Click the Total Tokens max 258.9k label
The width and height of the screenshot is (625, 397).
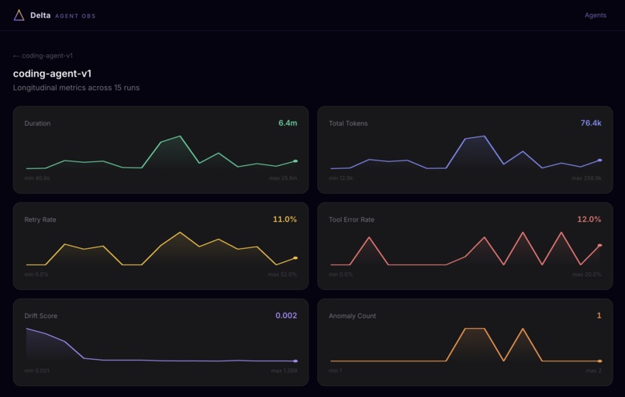(586, 178)
